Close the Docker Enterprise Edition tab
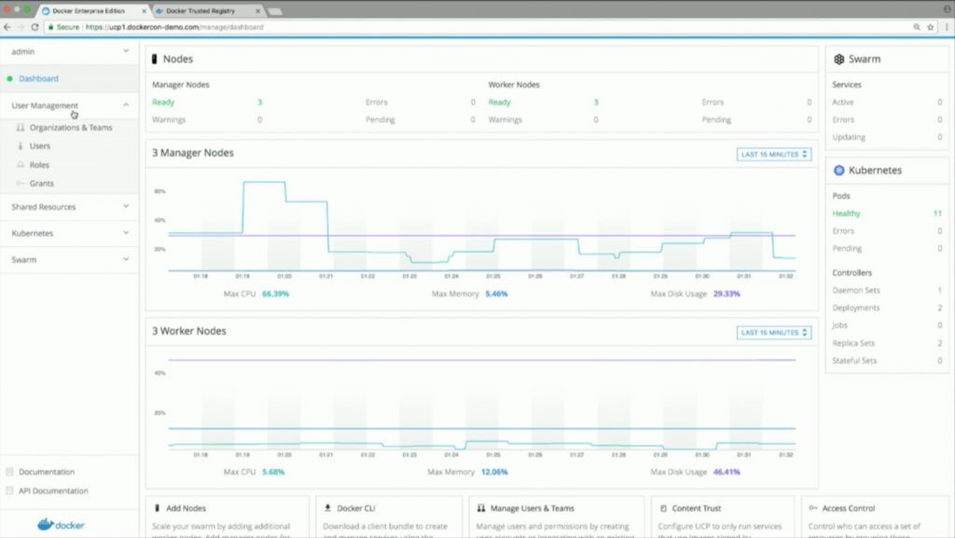This screenshot has height=538, width=955. pos(144,11)
